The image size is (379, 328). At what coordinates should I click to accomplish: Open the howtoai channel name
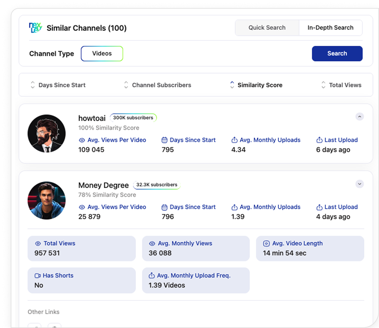click(92, 118)
